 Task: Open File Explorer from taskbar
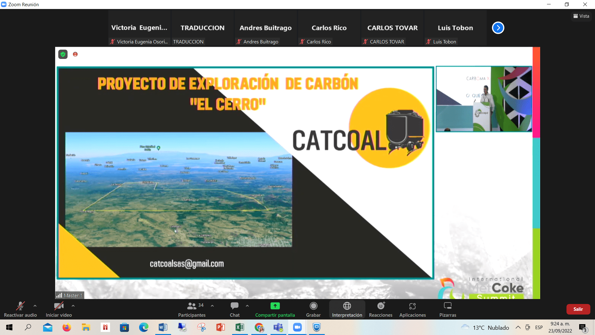pos(86,327)
